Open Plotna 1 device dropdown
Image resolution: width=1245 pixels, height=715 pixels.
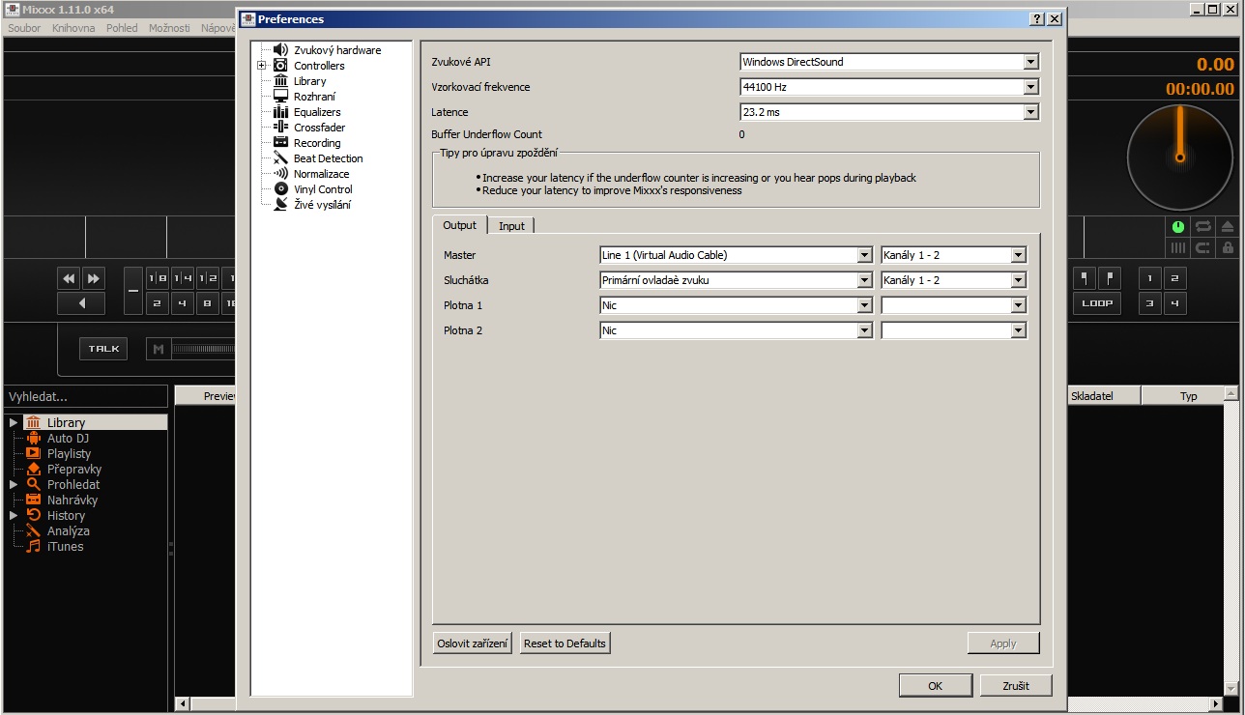pyautogui.click(x=737, y=305)
